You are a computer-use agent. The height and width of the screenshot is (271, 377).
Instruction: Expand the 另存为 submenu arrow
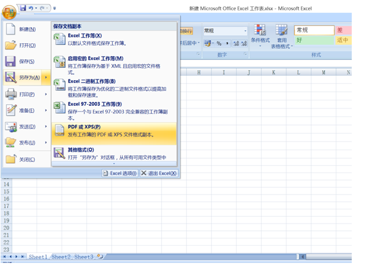[46, 78]
